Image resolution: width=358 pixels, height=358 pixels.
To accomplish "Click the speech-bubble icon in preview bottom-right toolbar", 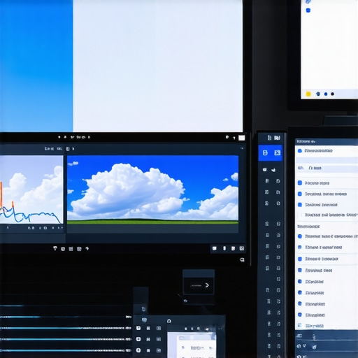I will (215, 248).
